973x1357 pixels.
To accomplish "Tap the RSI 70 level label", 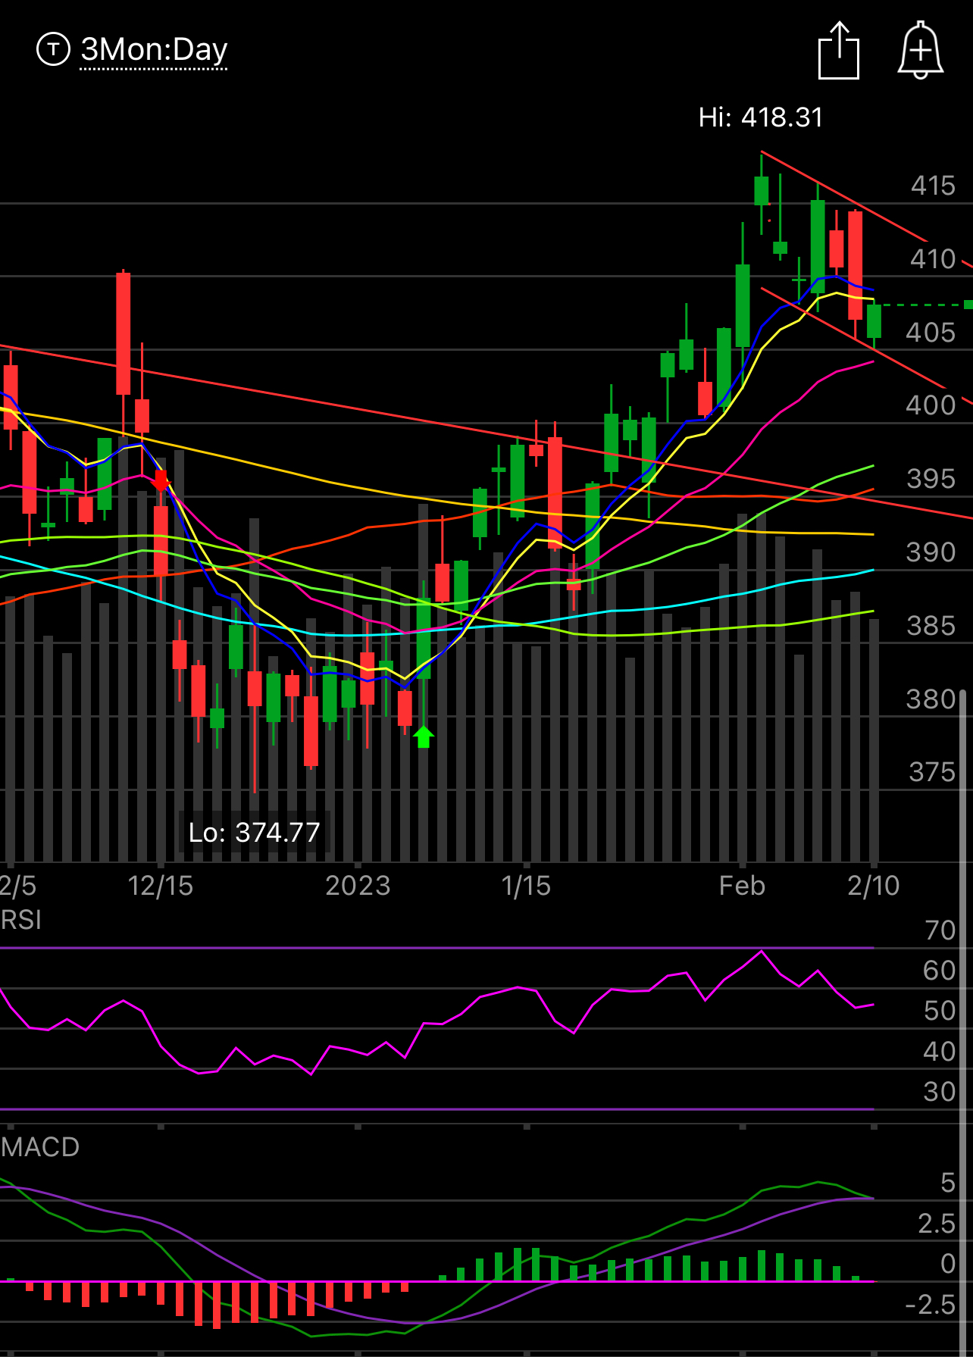I will point(940,930).
